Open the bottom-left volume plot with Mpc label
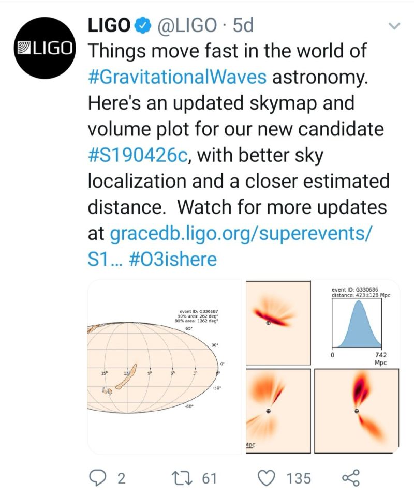 (278, 411)
